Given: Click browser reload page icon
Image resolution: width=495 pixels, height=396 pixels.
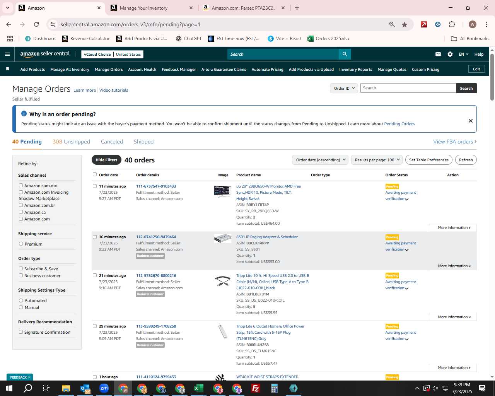Looking at the screenshot, I should (x=36, y=24).
